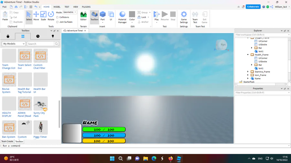Choose the Rotate tool

tap(51, 16)
